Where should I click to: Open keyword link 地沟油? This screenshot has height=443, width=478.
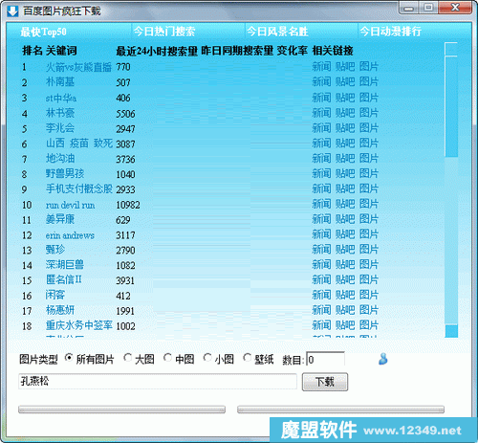point(60,158)
